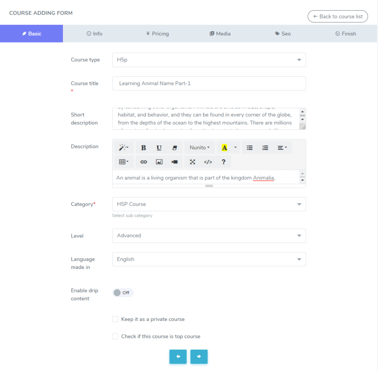Insert a picture in description
The height and width of the screenshot is (373, 378).
pyautogui.click(x=159, y=162)
